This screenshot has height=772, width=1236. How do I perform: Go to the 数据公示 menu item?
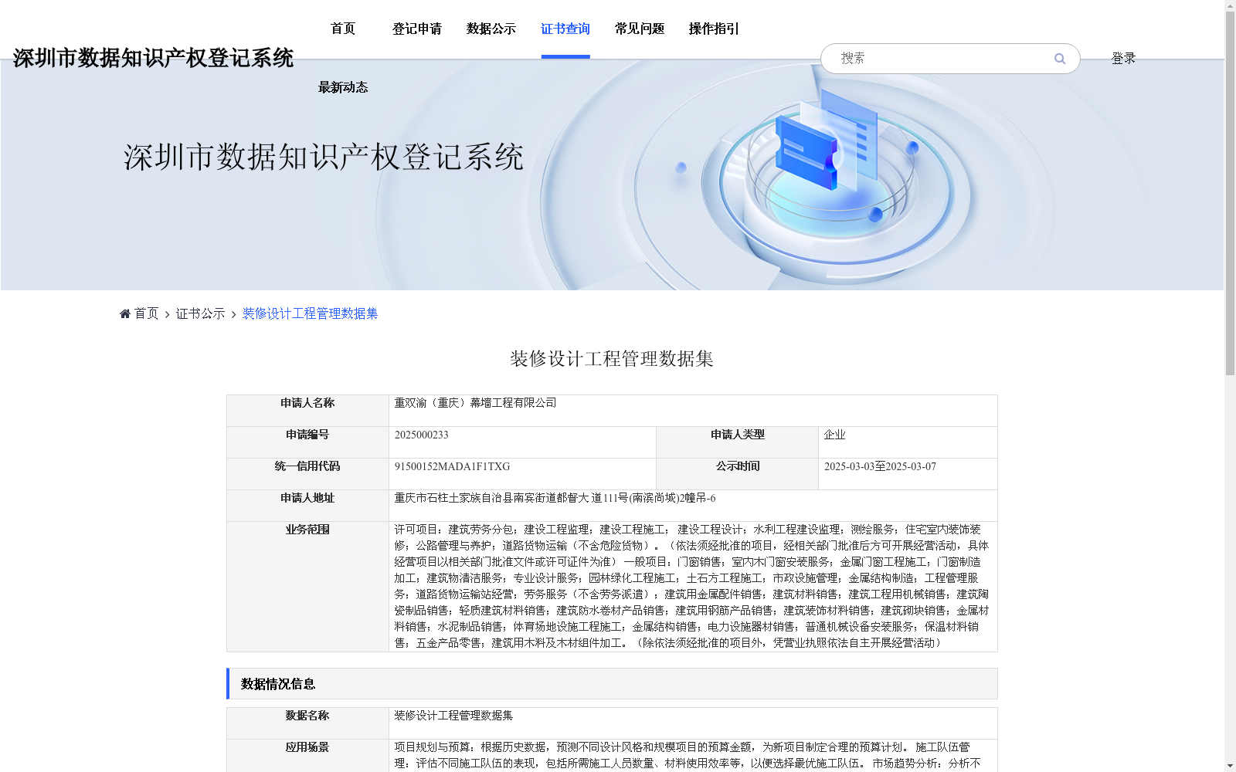point(491,29)
